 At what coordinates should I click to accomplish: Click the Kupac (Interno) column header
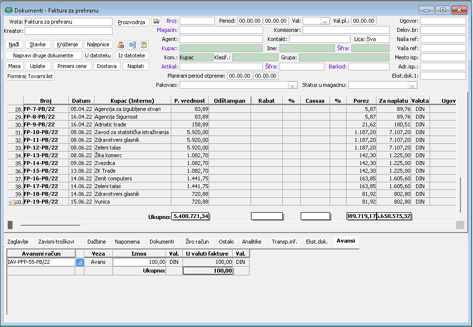[132, 101]
